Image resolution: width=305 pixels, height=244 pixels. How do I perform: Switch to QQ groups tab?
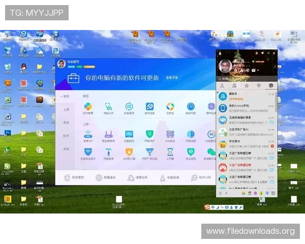click(x=234, y=85)
